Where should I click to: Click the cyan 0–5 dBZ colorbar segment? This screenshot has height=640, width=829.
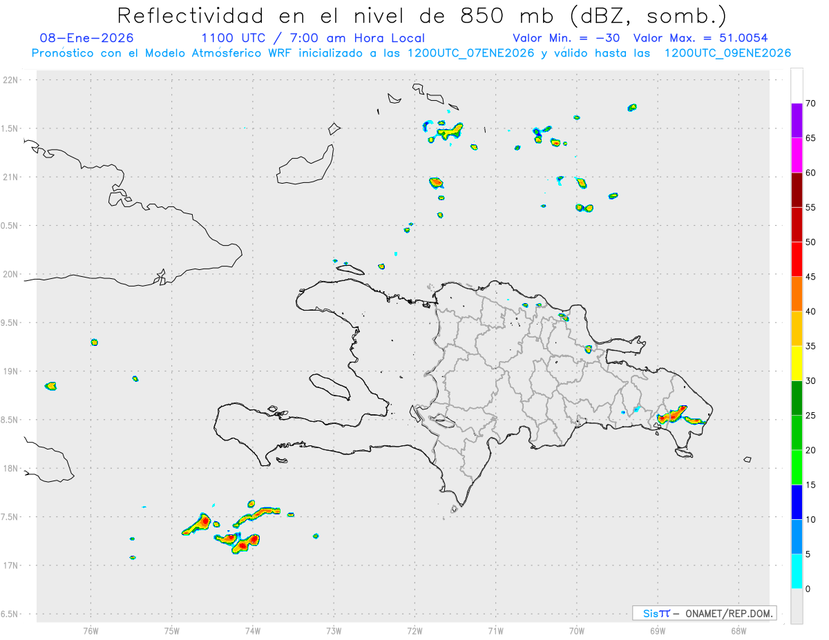[x=797, y=572]
